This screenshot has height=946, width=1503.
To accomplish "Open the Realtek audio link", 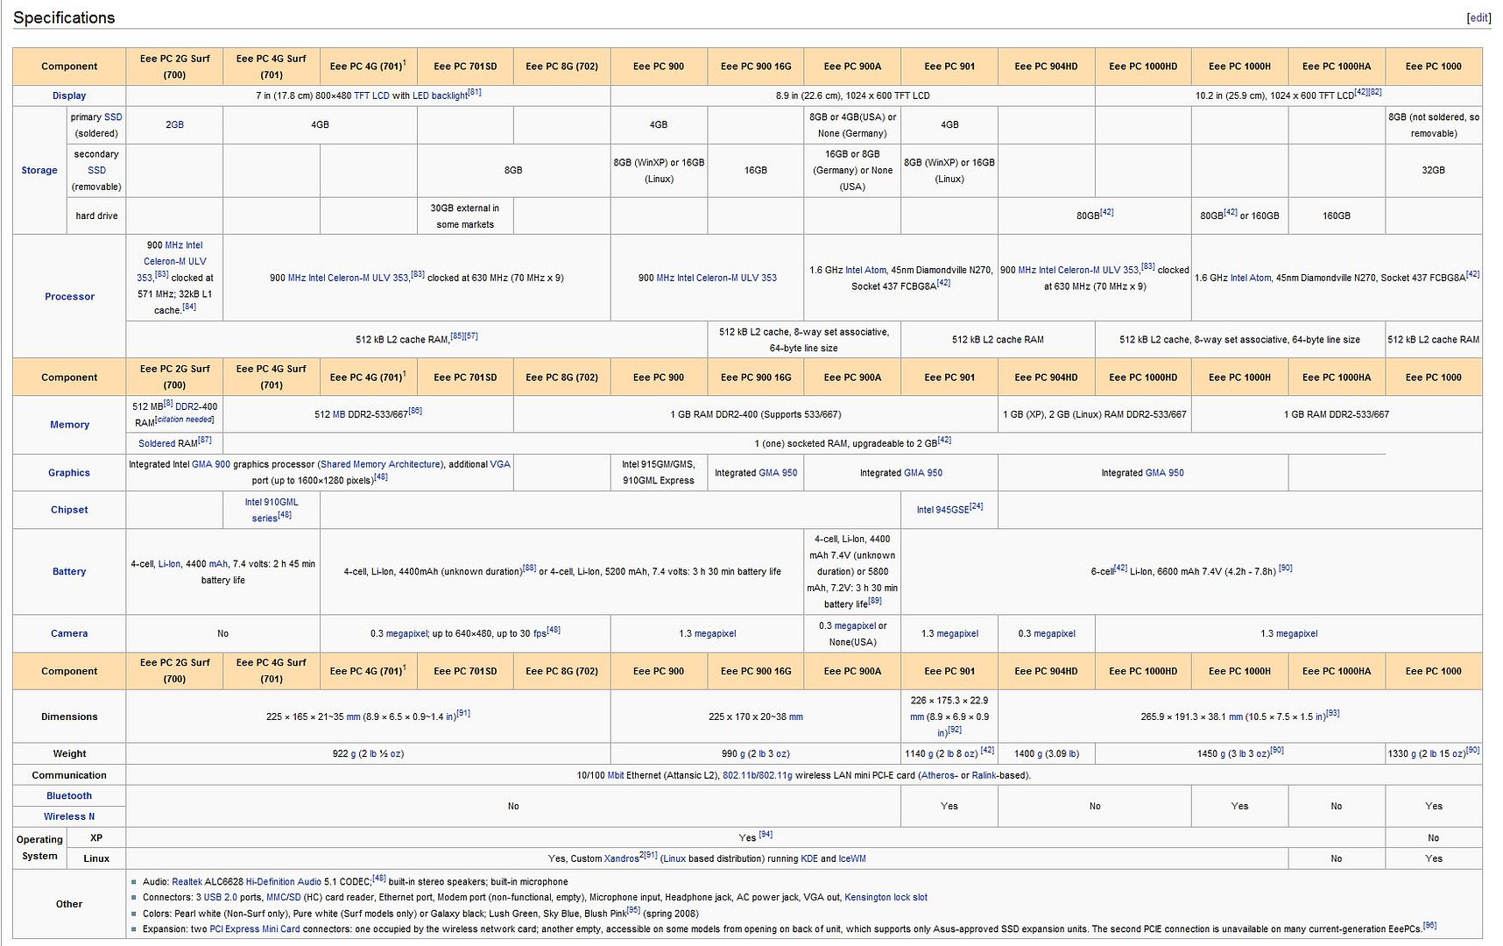I will click(x=187, y=882).
